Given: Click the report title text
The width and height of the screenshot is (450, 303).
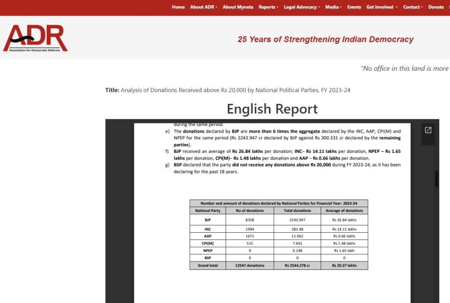Looking at the screenshot, I should pos(235,90).
